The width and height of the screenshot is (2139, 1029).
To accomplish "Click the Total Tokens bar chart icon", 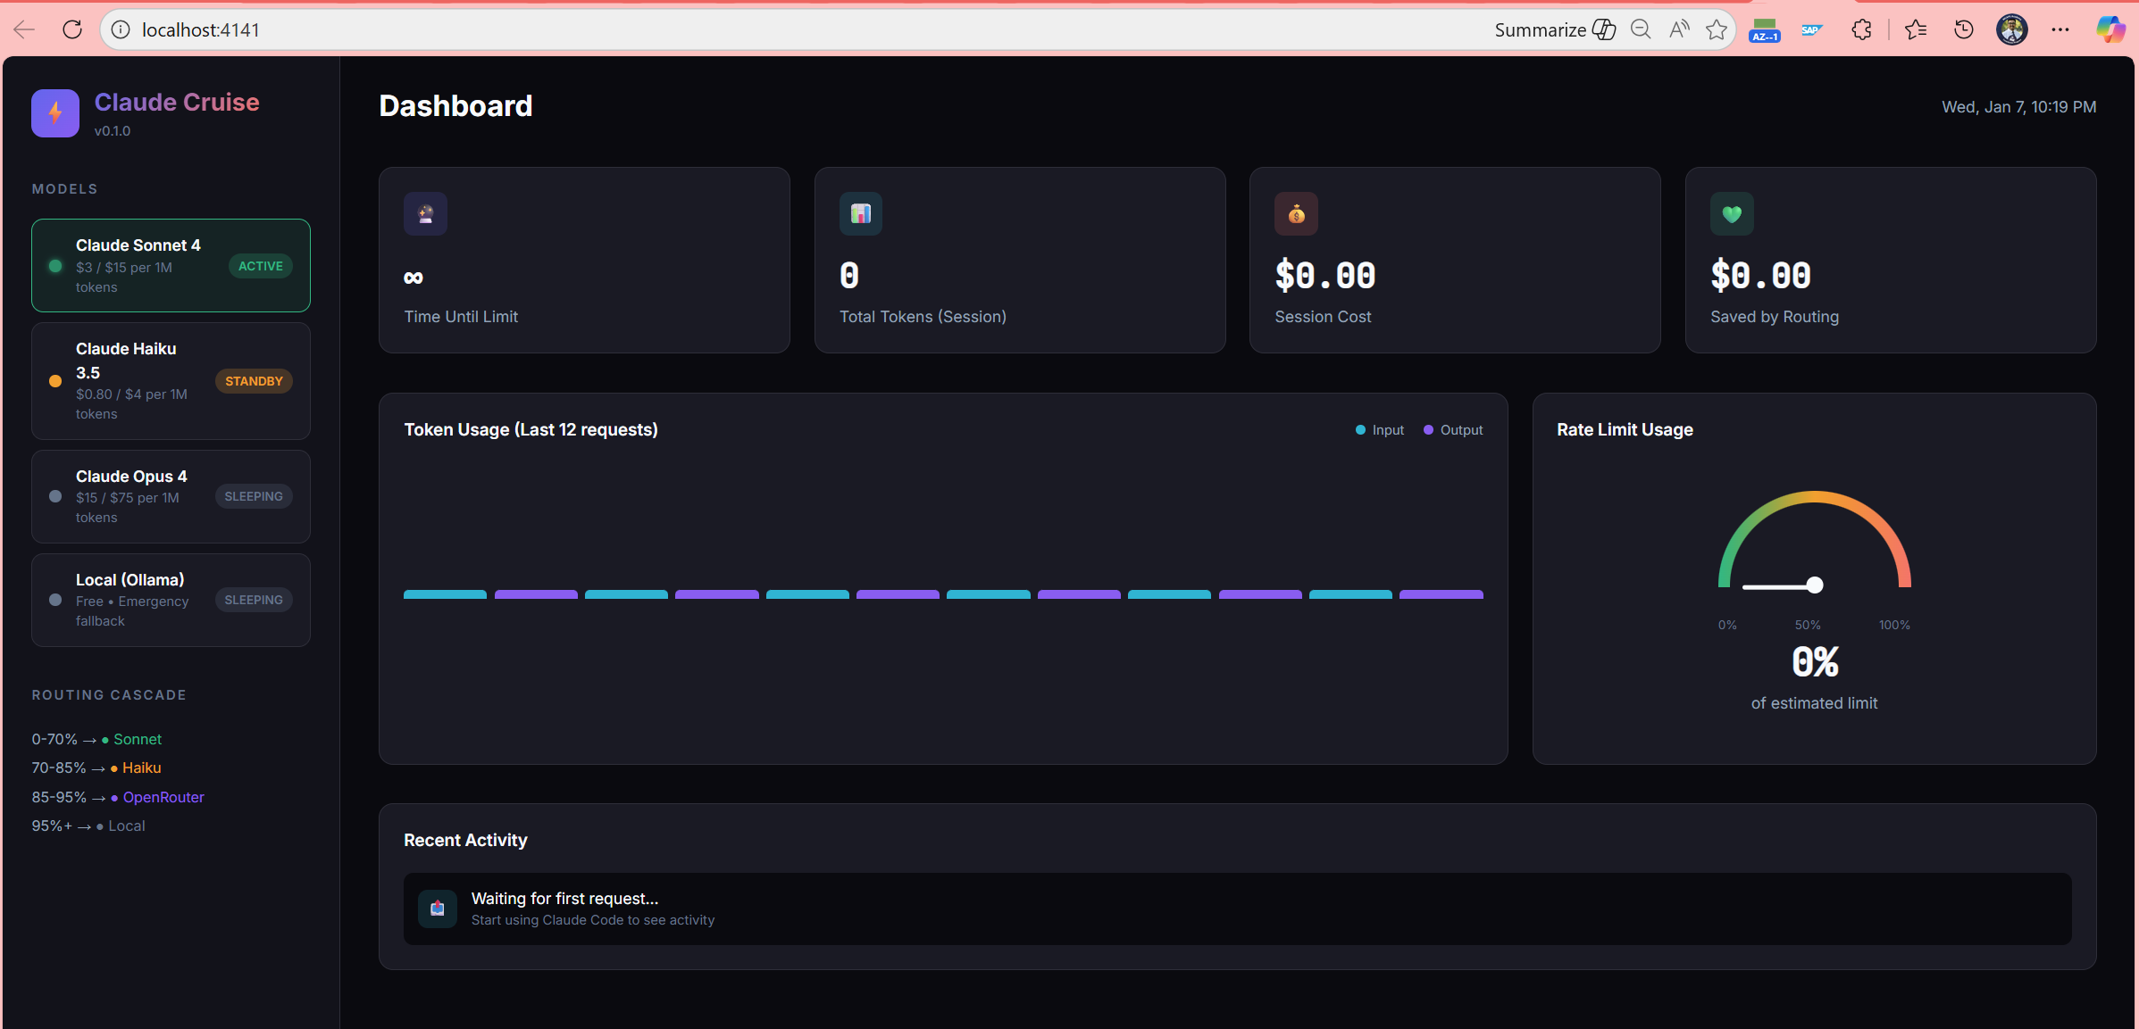I will click(861, 214).
